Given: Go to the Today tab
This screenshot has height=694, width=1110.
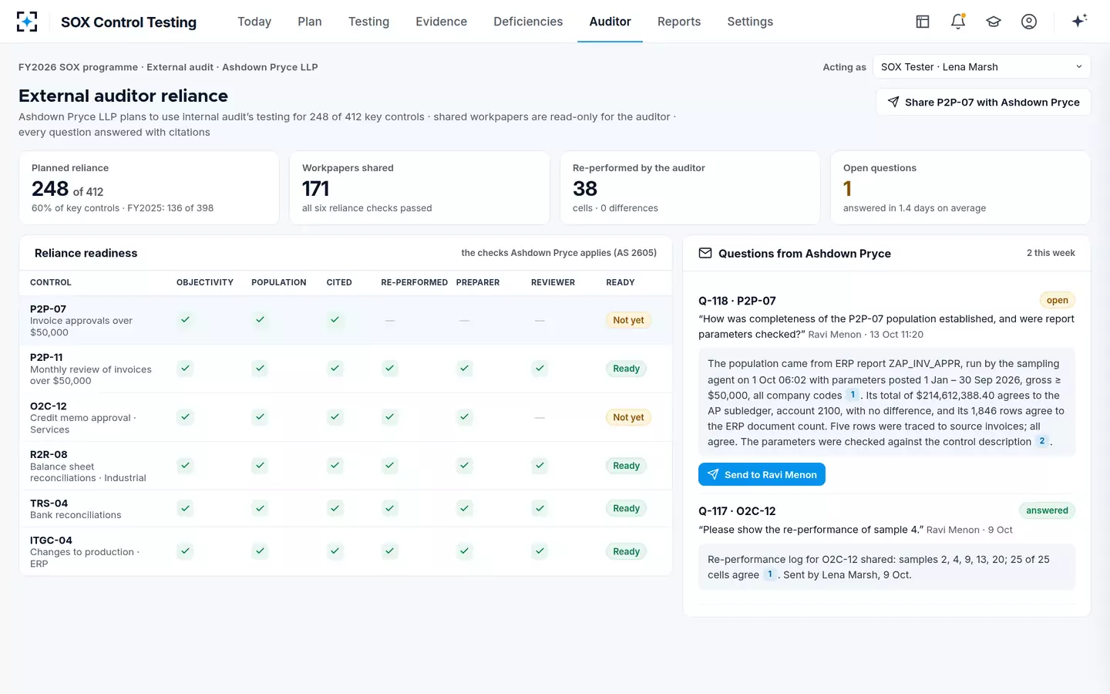Looking at the screenshot, I should tap(254, 22).
